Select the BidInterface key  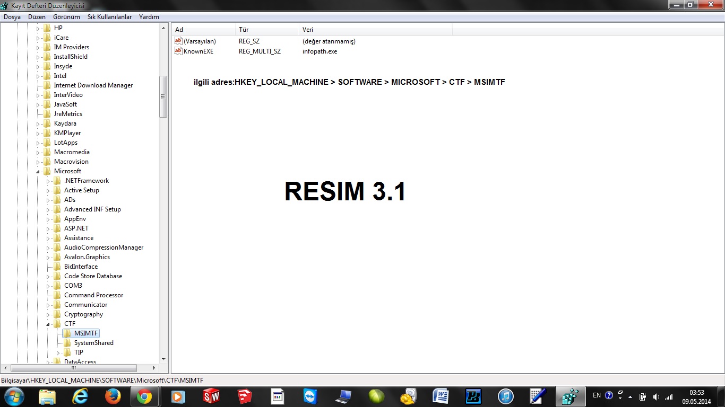81,267
